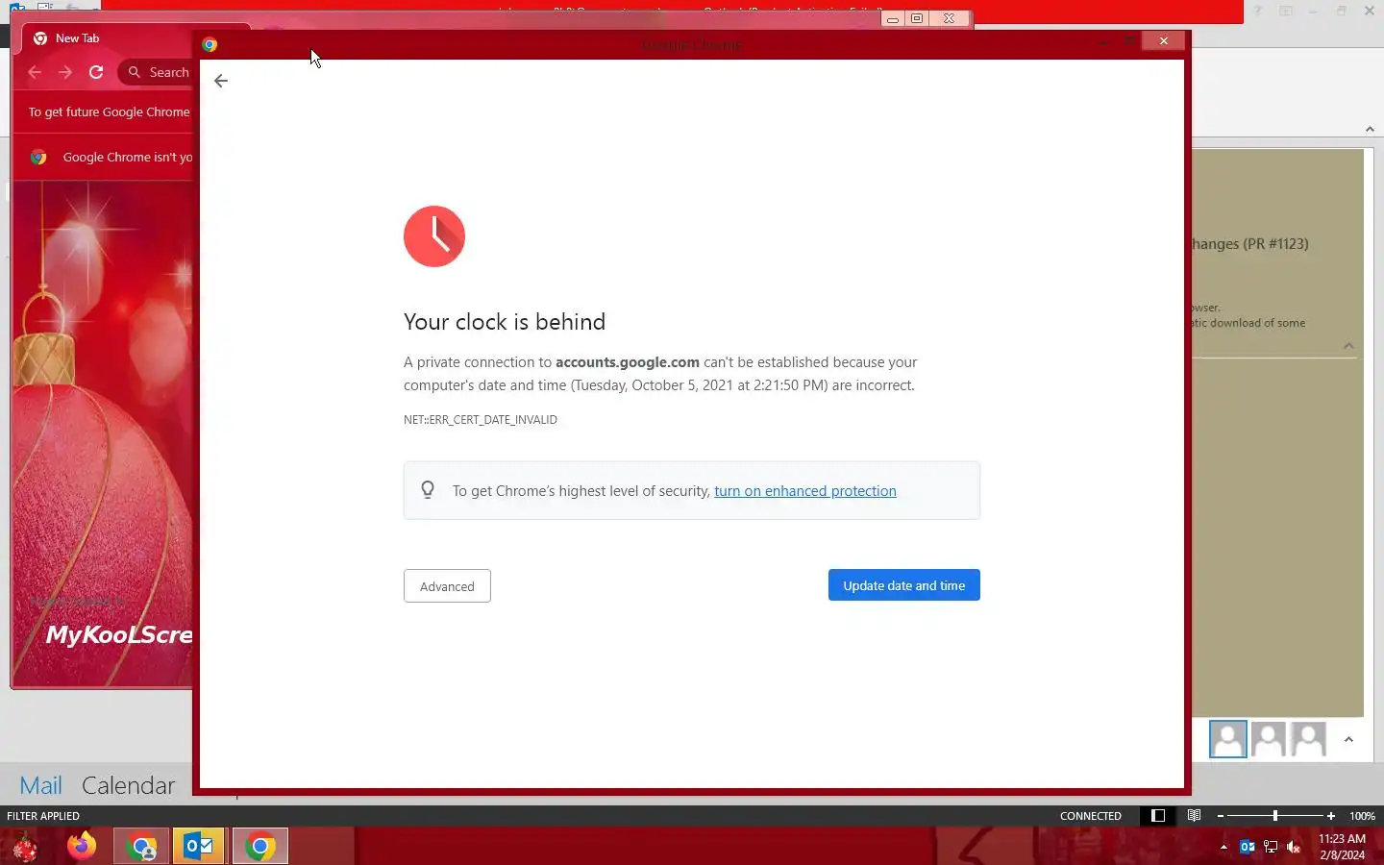Click 'Your clock is behind' heading

pos(505,322)
